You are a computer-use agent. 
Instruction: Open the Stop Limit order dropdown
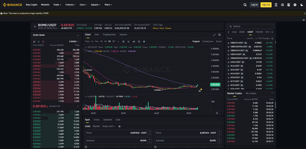(109, 126)
